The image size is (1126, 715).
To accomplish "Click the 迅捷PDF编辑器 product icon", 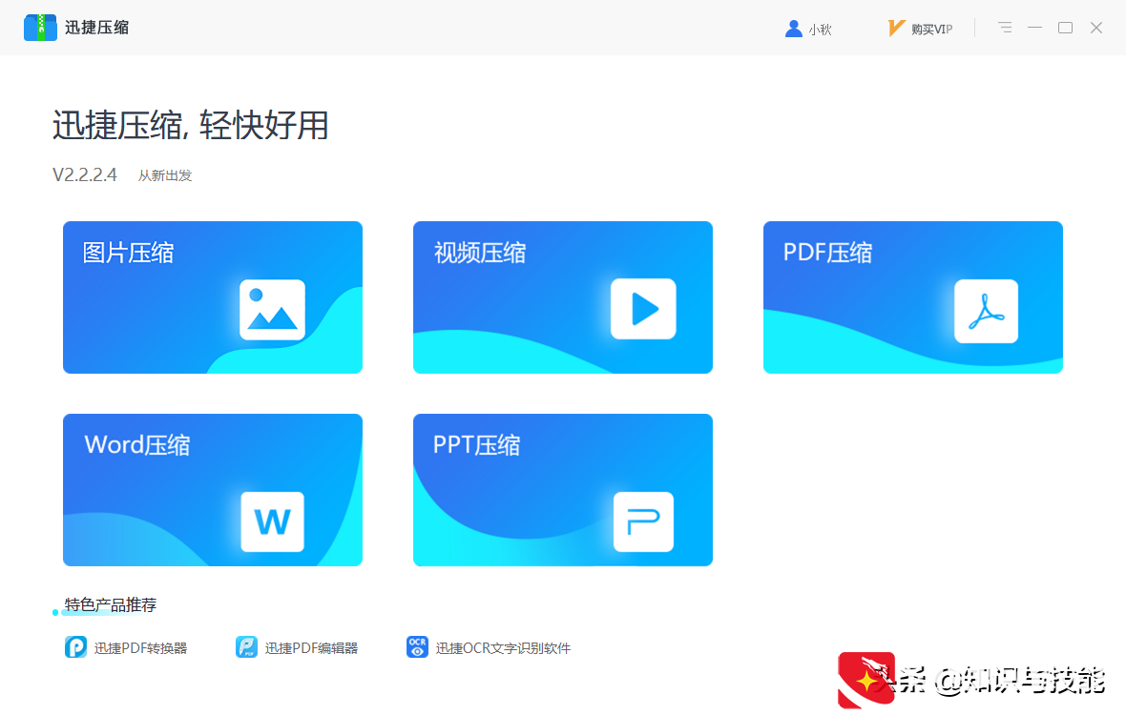I will (x=246, y=647).
